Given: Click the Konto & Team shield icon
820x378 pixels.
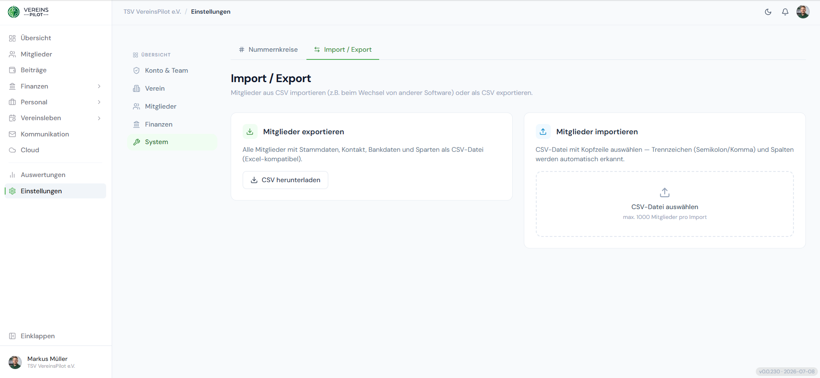Looking at the screenshot, I should 137,71.
